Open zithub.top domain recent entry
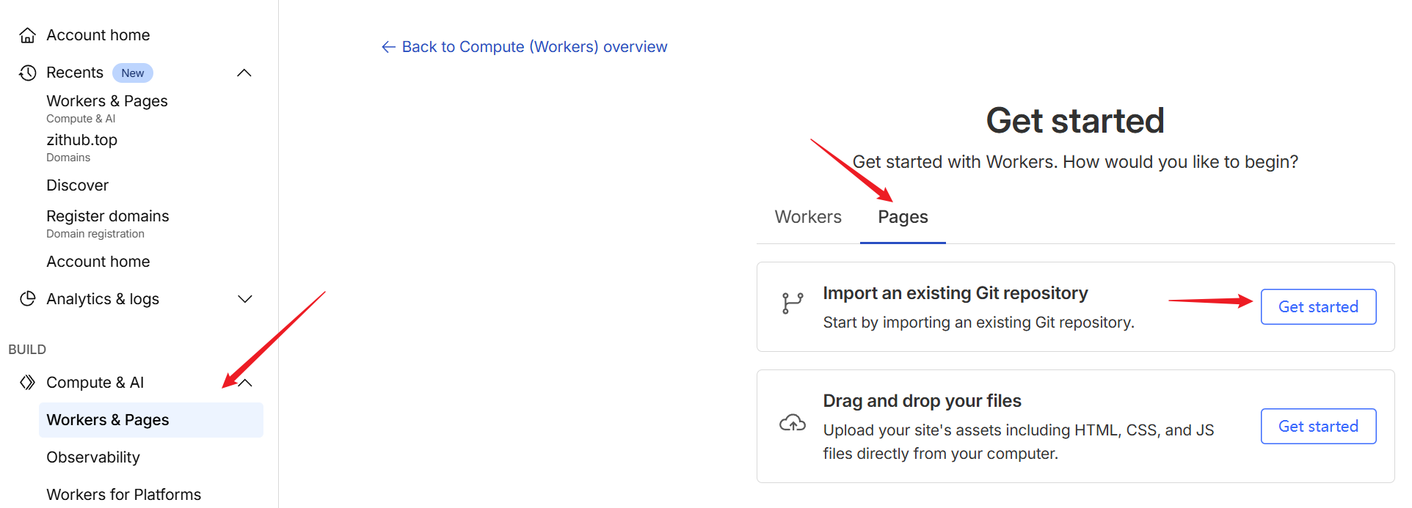The height and width of the screenshot is (508, 1412). 81,147
